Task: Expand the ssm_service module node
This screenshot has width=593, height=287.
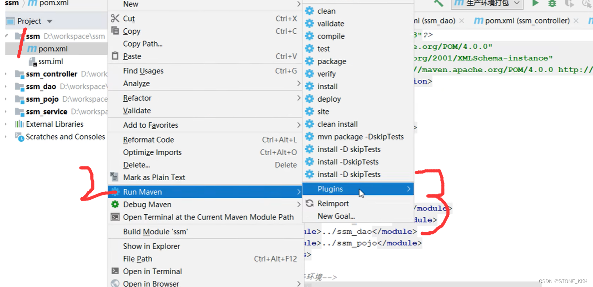Action: (x=6, y=112)
